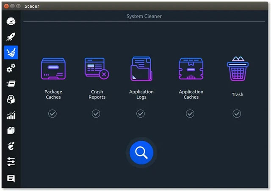Toggle the Package Caches checkmark
Image resolution: width=271 pixels, height=191 pixels.
click(53, 113)
